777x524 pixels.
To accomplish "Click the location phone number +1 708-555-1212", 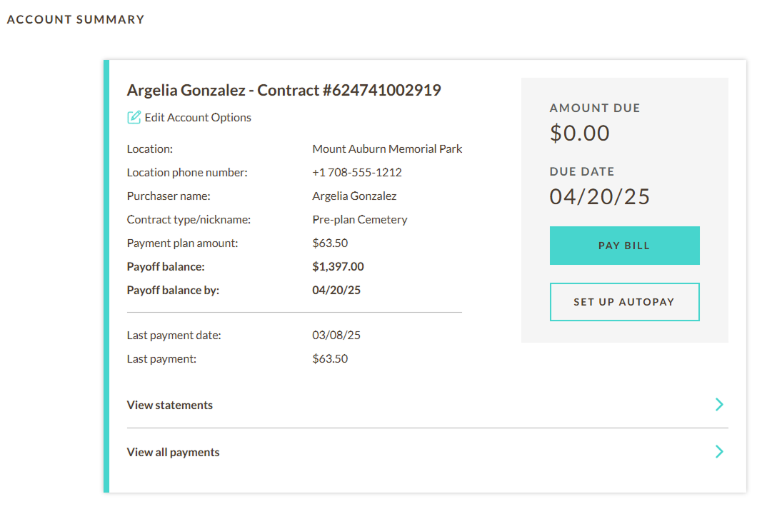I will click(357, 172).
